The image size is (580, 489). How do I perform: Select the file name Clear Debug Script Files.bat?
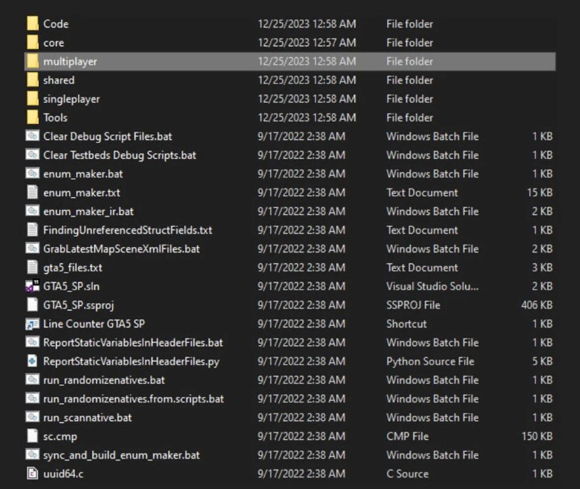(x=108, y=136)
